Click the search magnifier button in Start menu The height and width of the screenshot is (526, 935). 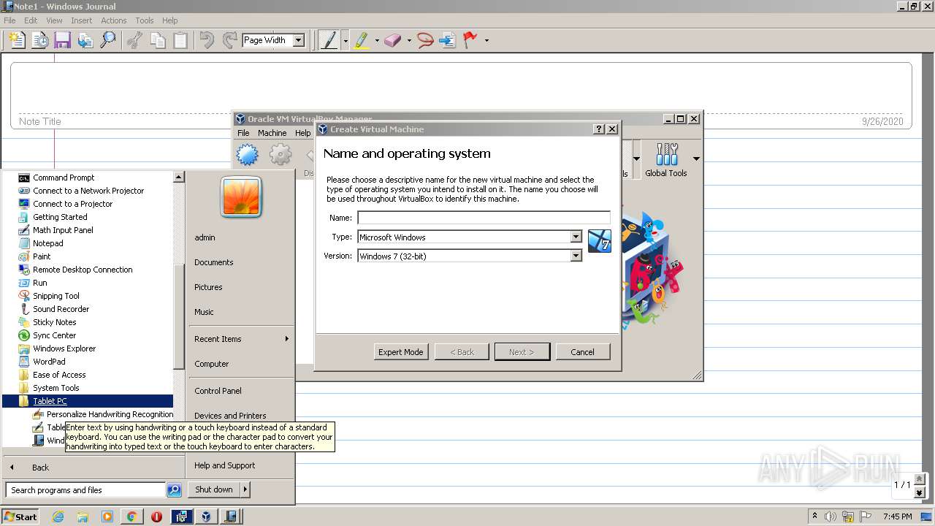tap(174, 490)
